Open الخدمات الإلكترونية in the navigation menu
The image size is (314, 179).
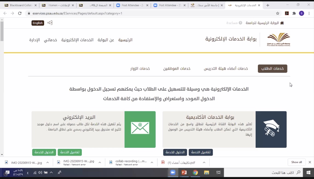[77, 40]
